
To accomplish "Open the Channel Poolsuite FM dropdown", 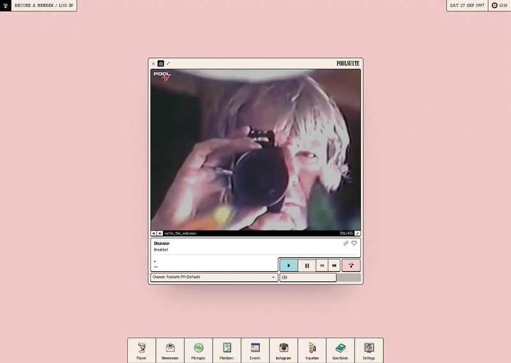I will (x=214, y=278).
